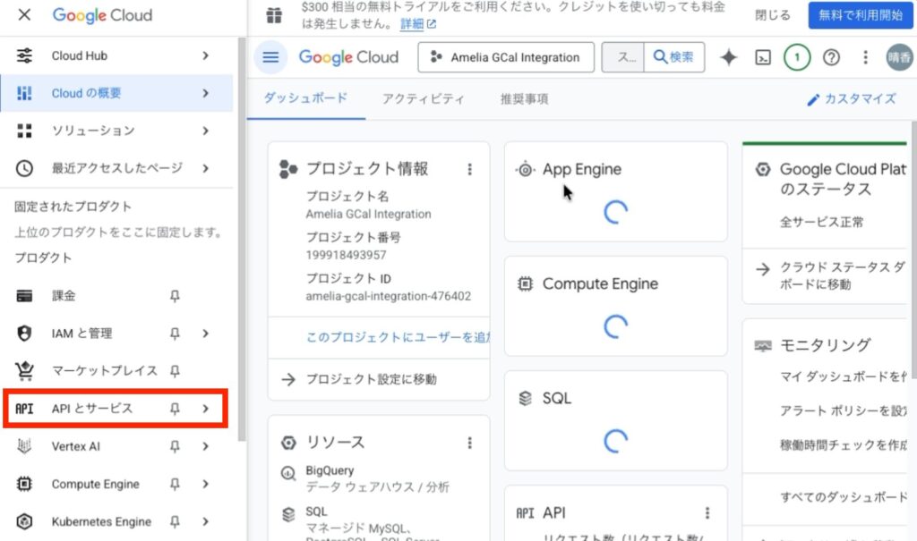
Task: Open the プロジェクト設定に移動 link
Action: [x=371, y=379]
